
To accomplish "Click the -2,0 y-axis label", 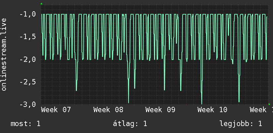I will coord(27,60).
